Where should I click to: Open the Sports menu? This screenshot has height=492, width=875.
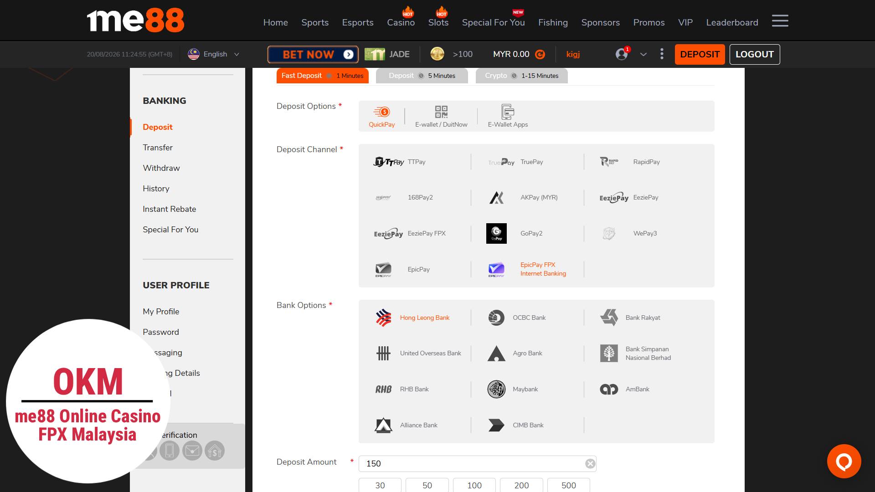click(x=315, y=22)
